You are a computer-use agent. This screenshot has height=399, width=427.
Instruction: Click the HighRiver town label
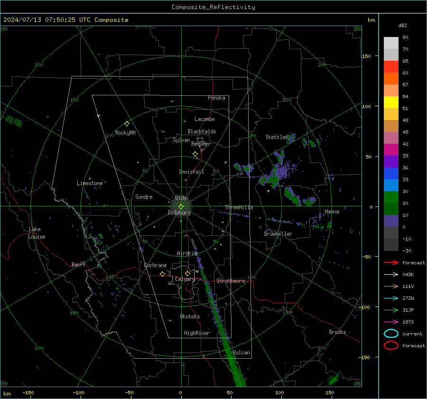click(x=197, y=333)
